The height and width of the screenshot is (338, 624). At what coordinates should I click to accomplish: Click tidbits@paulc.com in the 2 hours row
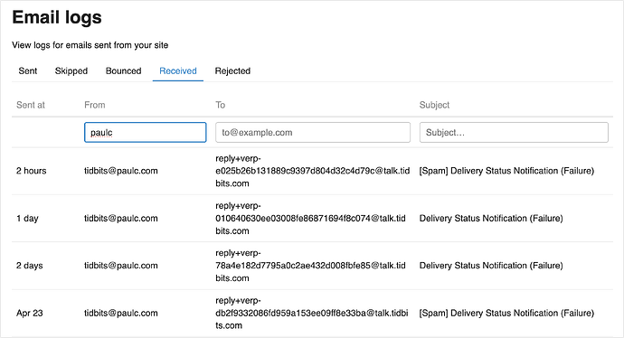[121, 171]
